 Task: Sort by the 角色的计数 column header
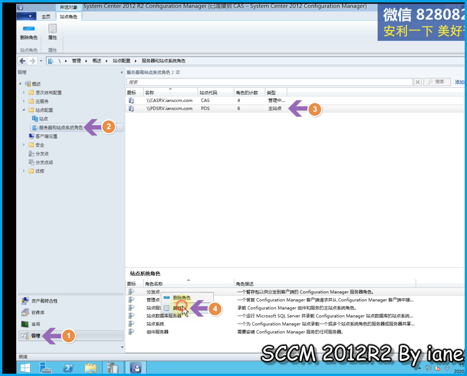(x=249, y=92)
